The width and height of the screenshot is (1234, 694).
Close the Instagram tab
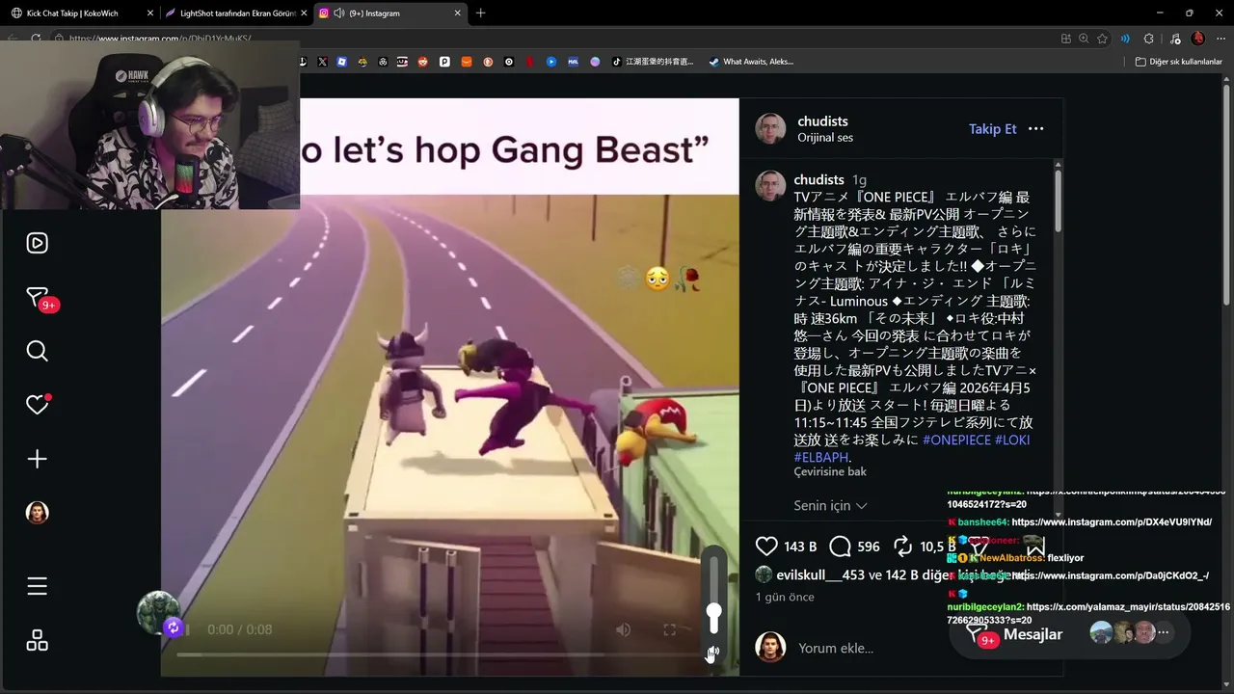(x=457, y=13)
